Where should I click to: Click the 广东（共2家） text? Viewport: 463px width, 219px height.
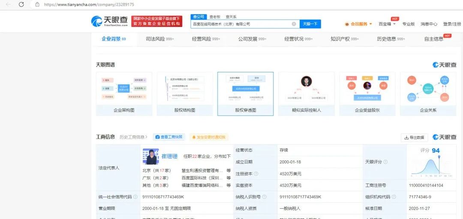coord(156,178)
